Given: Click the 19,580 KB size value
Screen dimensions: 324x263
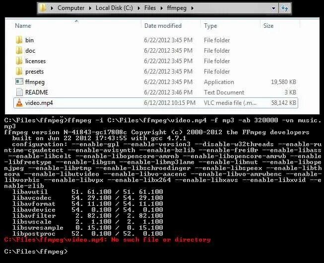Looking at the screenshot, I should [283, 82].
